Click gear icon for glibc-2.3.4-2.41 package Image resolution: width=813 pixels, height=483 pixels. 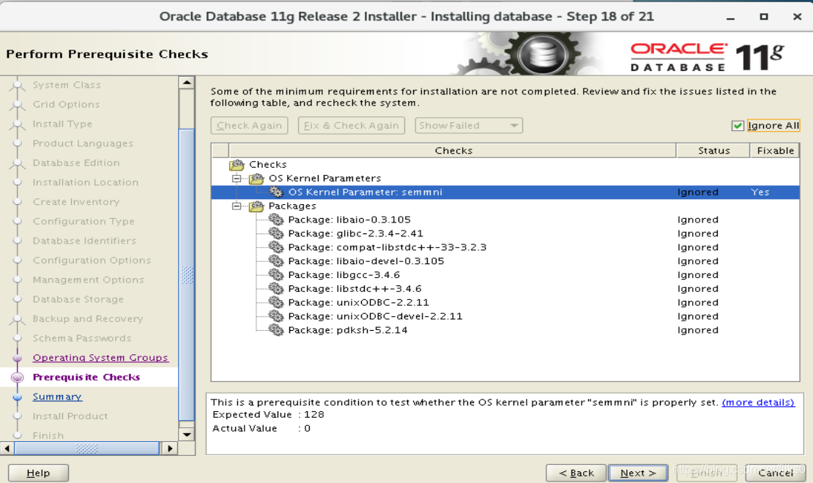(x=276, y=233)
